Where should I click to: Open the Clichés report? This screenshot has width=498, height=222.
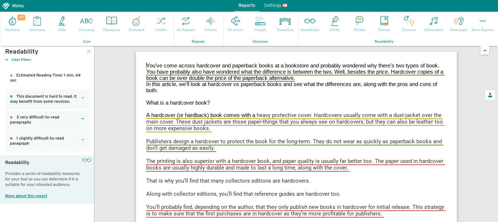click(x=359, y=24)
